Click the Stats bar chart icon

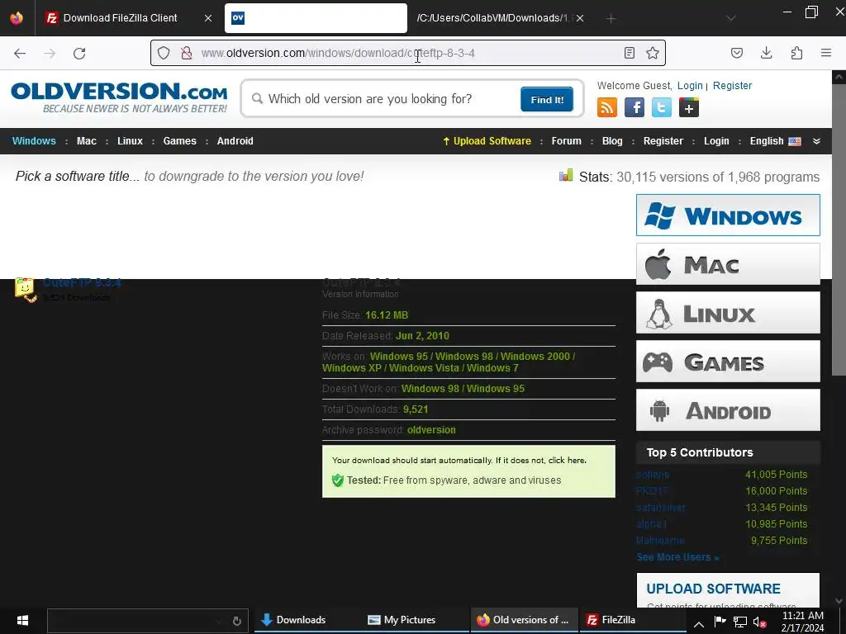pos(565,175)
